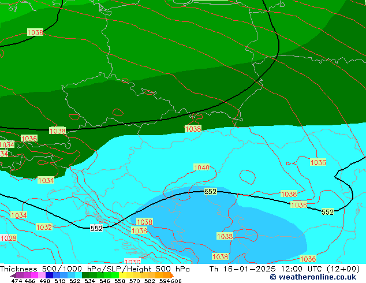Click the magenta legend swatch before 498
Image resolution: width=366 pixels, height=283 pixels.
pyautogui.click(x=34, y=275)
